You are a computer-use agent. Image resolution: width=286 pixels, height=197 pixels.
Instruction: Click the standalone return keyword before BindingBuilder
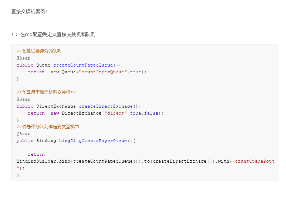[36, 154]
